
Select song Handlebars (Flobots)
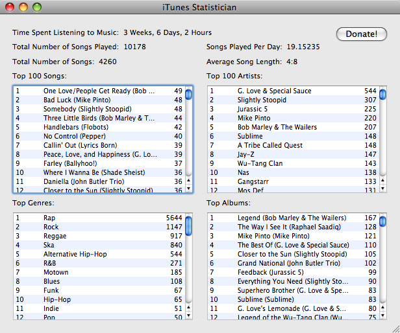point(99,127)
